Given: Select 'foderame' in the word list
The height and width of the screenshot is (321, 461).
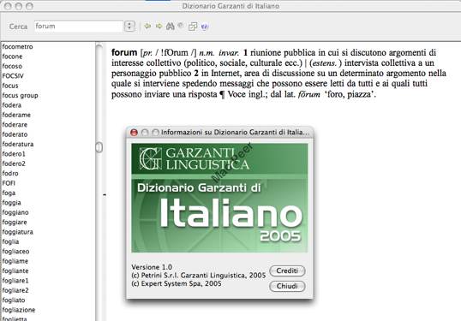Looking at the screenshot, I should 16,115.
